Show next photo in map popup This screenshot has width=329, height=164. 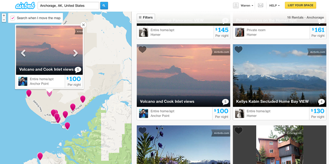pyautogui.click(x=76, y=53)
